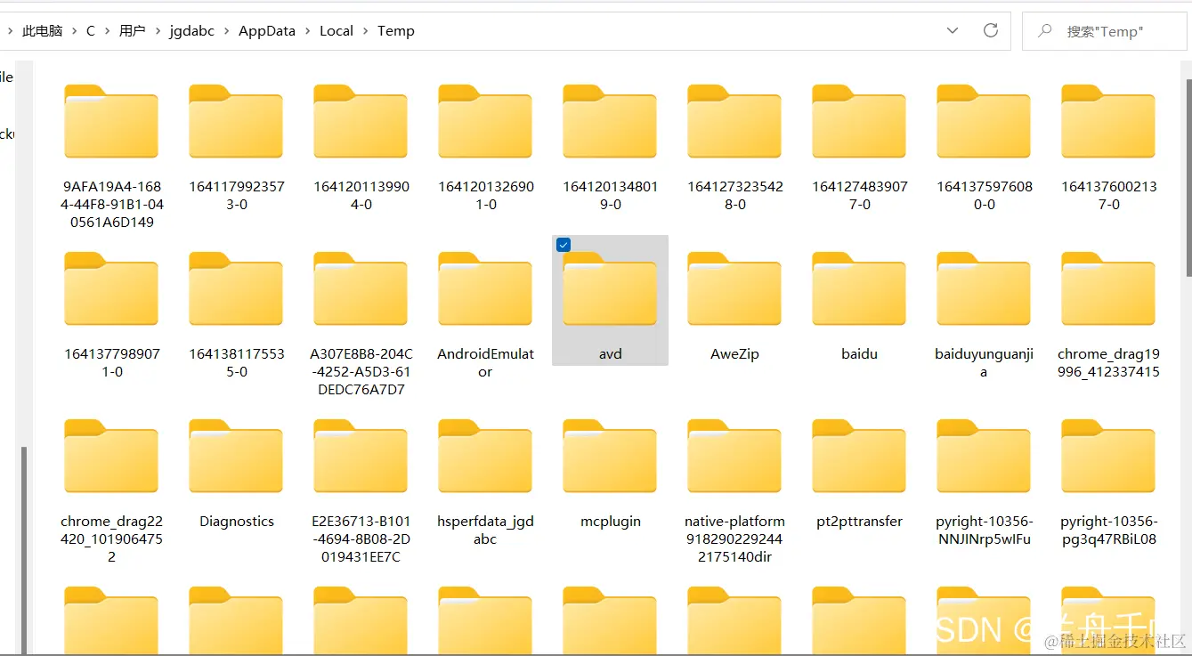Refresh the Temp folder view
The width and height of the screenshot is (1192, 656).
[991, 30]
